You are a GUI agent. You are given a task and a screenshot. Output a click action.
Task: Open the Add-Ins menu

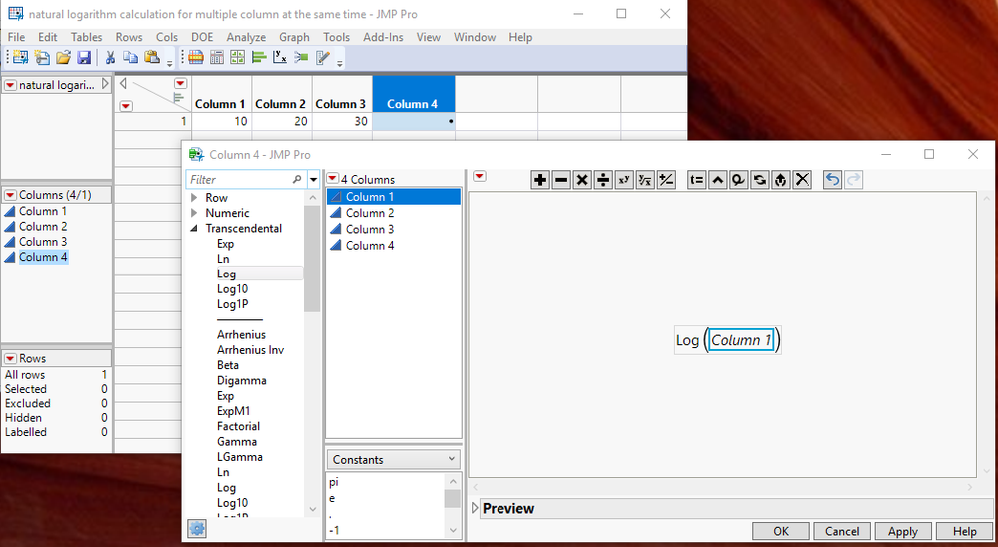coord(383,37)
